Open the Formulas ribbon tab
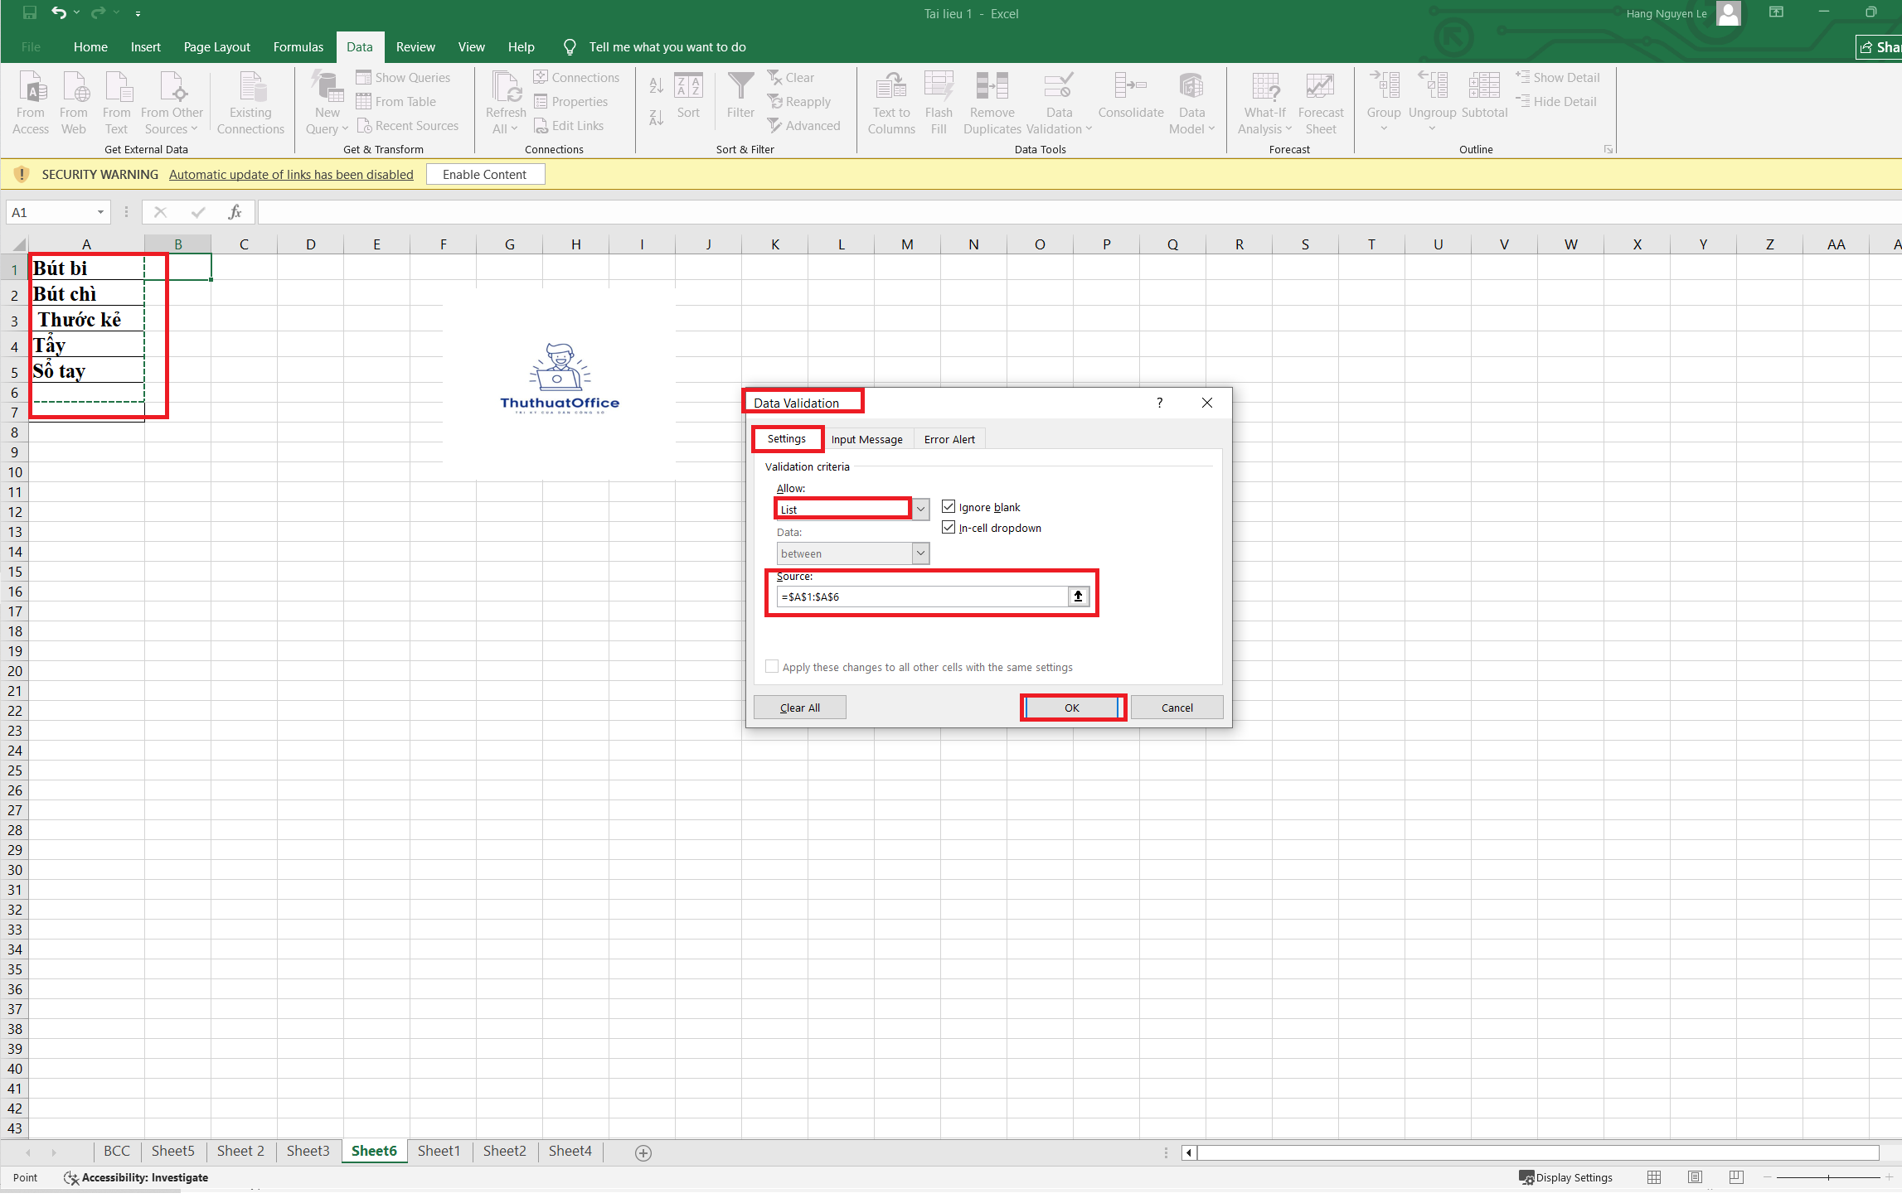This screenshot has width=1902, height=1198. tap(298, 46)
